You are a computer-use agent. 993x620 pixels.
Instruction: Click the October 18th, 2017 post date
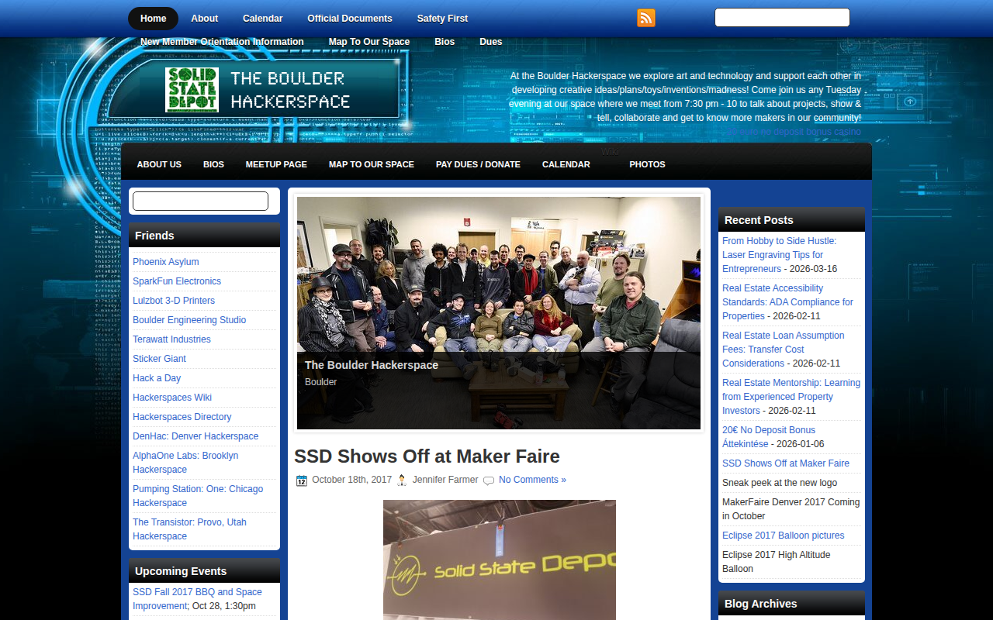pos(352,480)
